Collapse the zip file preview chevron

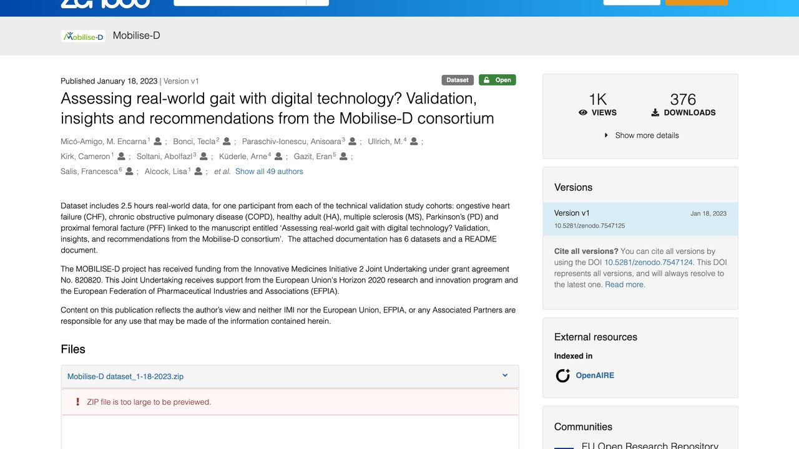pos(505,375)
